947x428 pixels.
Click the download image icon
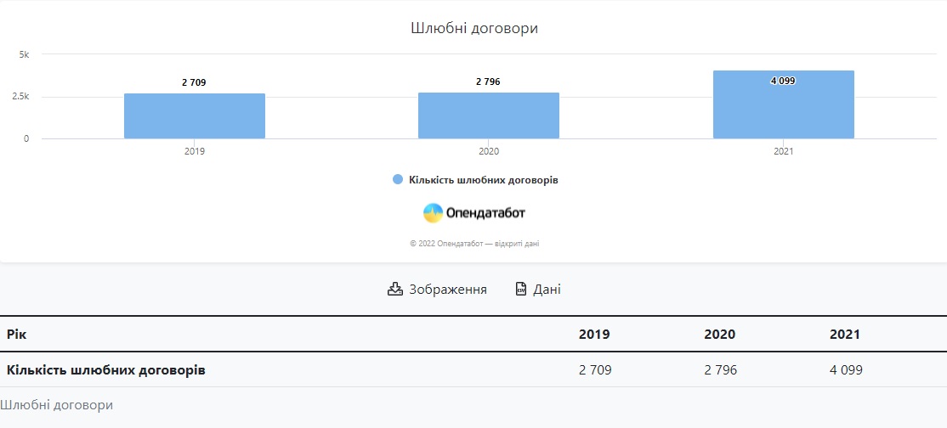pyautogui.click(x=394, y=289)
